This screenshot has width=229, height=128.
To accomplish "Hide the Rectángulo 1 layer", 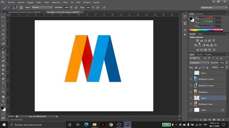I will [x=191, y=92].
